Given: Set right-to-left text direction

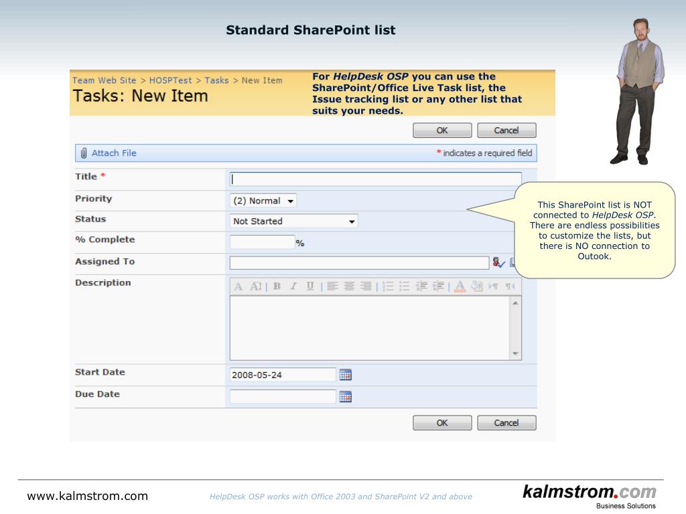Looking at the screenshot, I should [x=510, y=286].
